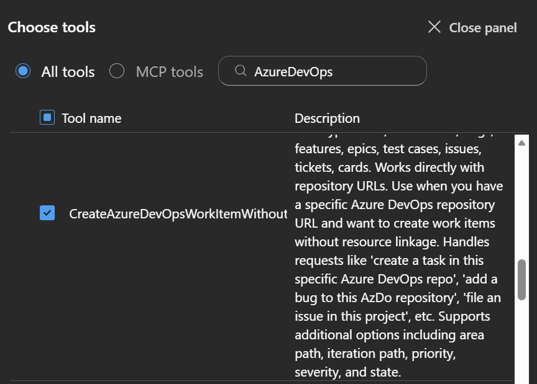Click the Tool name column header
Screen dimensions: 537x384
pyautogui.click(x=91, y=118)
